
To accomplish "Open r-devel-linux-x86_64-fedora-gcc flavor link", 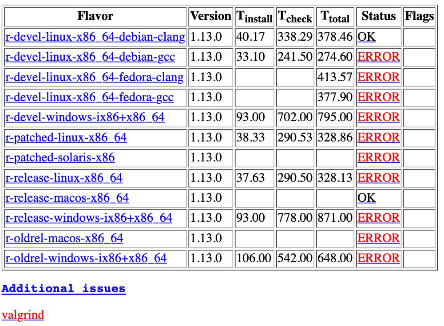I will tap(89, 97).
